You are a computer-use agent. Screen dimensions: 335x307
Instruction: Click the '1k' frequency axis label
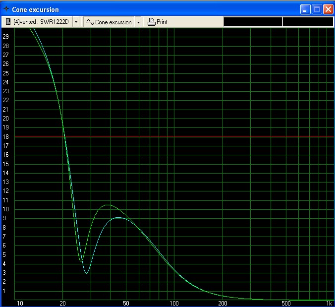click(329, 304)
